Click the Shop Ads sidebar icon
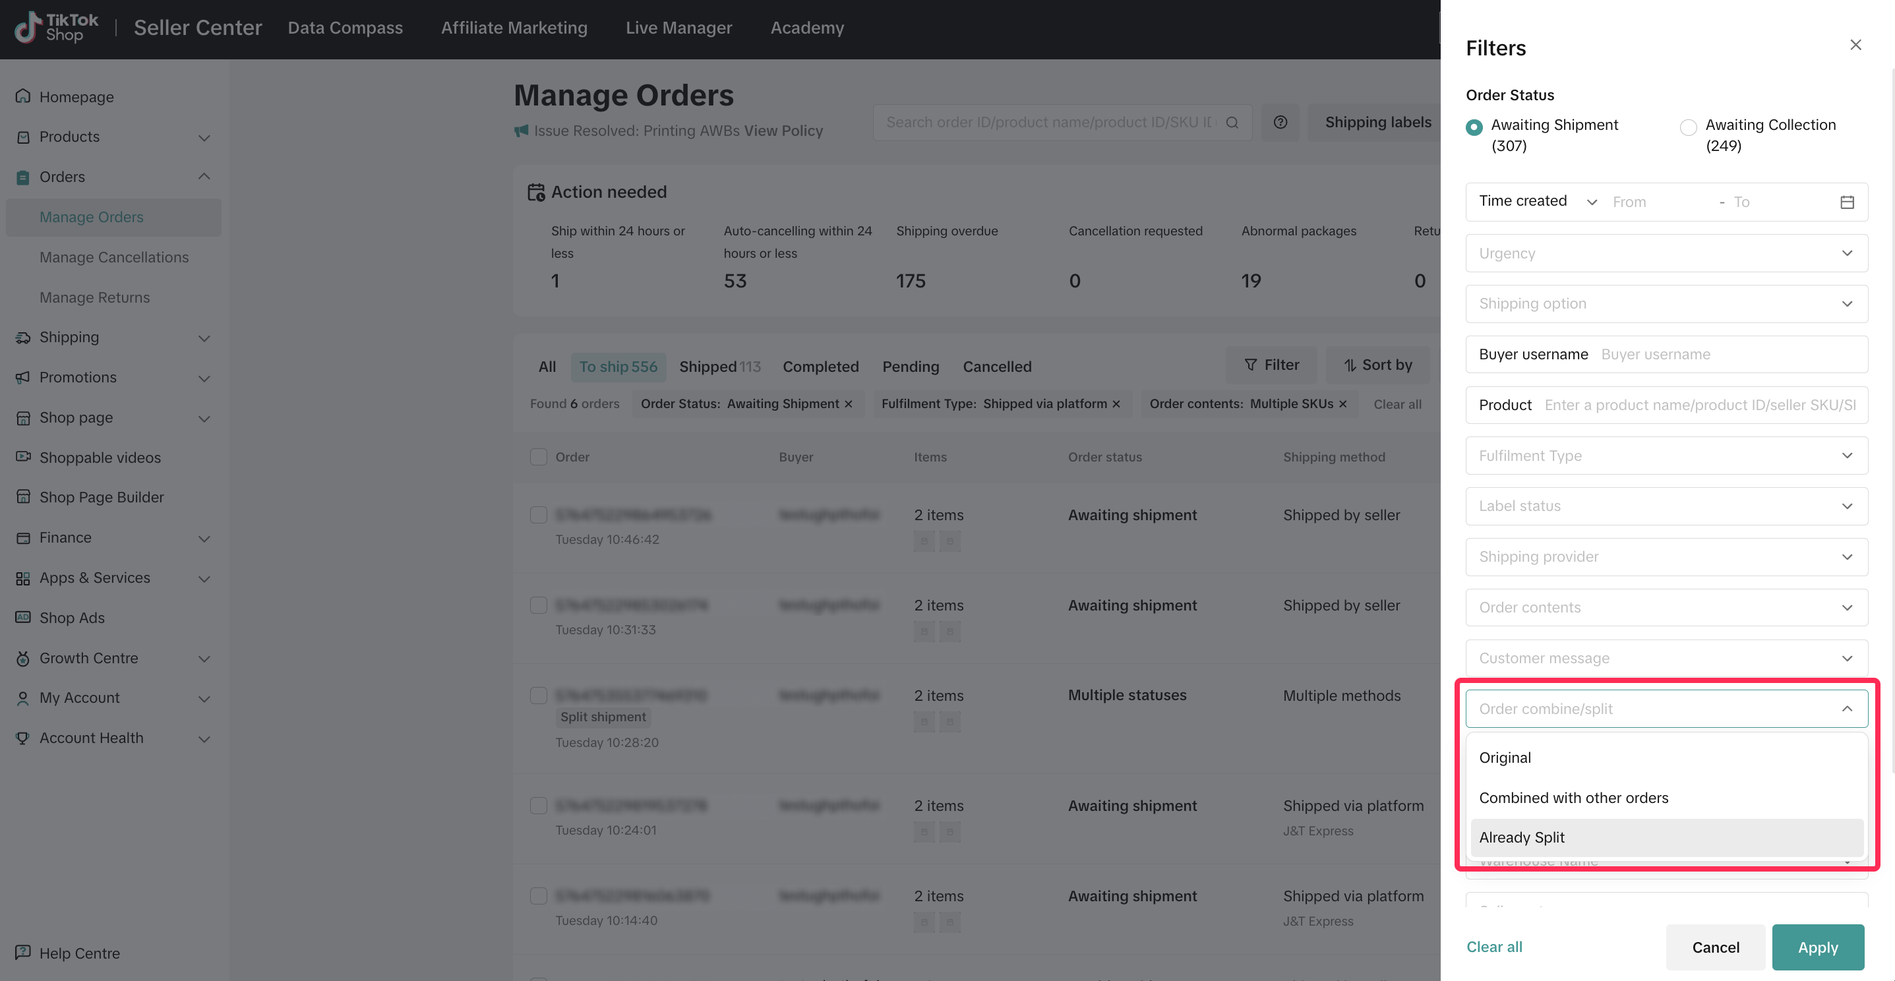The image size is (1895, 981). coord(23,617)
